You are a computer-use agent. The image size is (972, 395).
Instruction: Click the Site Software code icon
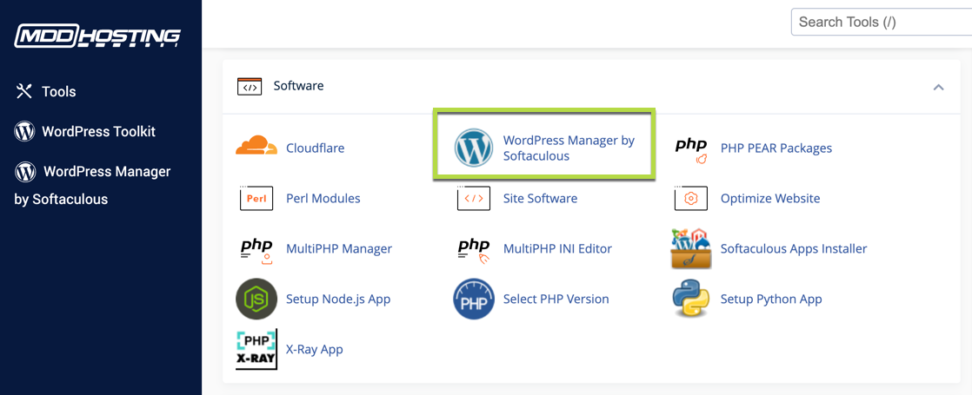[474, 199]
